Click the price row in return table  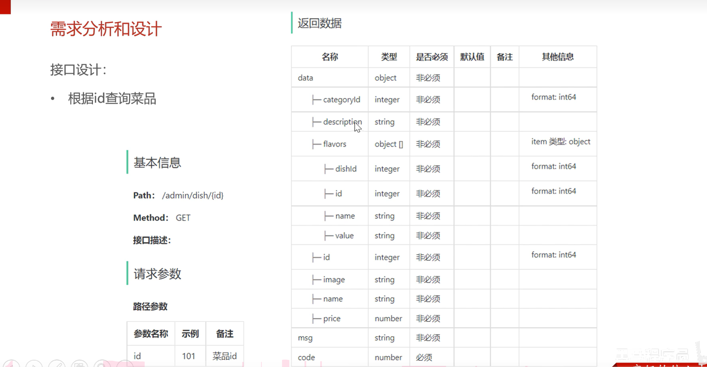332,319
